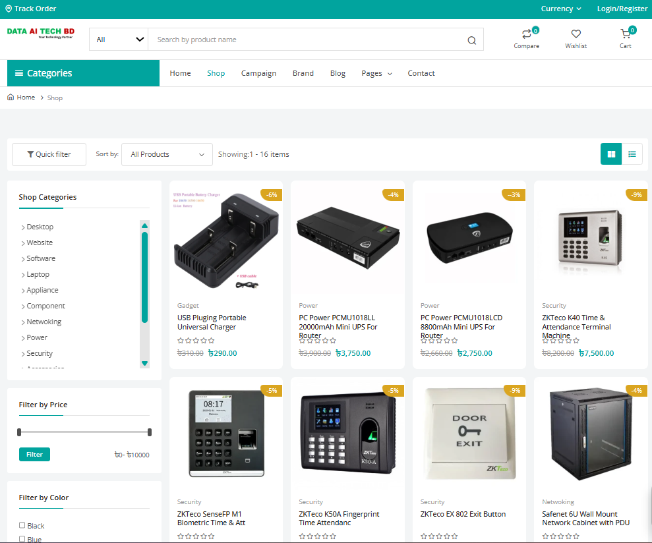The width and height of the screenshot is (652, 543).
Task: Click the Quick filter funnel icon
Action: pos(30,154)
